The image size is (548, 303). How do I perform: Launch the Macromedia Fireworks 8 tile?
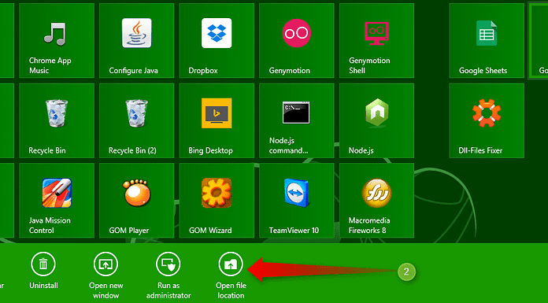coord(376,200)
